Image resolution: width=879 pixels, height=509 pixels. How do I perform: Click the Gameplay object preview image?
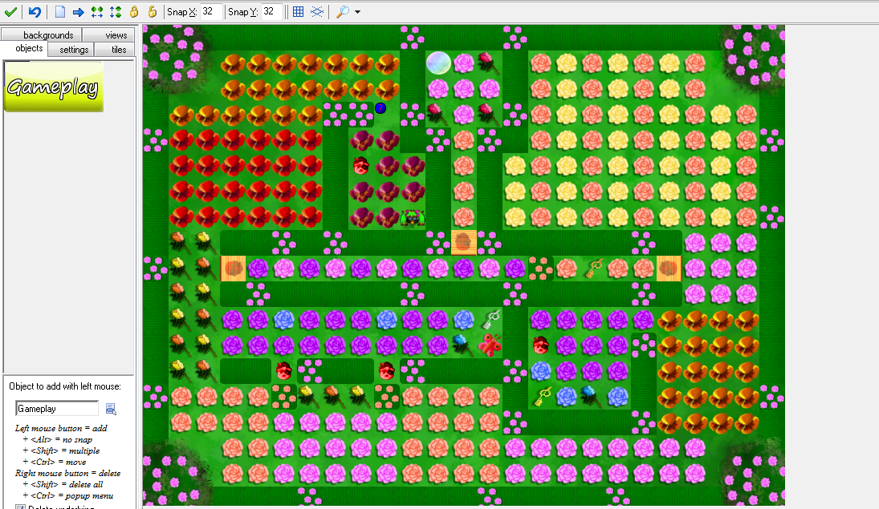pos(54,87)
